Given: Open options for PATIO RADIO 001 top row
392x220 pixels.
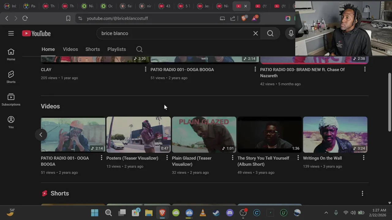Looking at the screenshot, I should [255, 70].
